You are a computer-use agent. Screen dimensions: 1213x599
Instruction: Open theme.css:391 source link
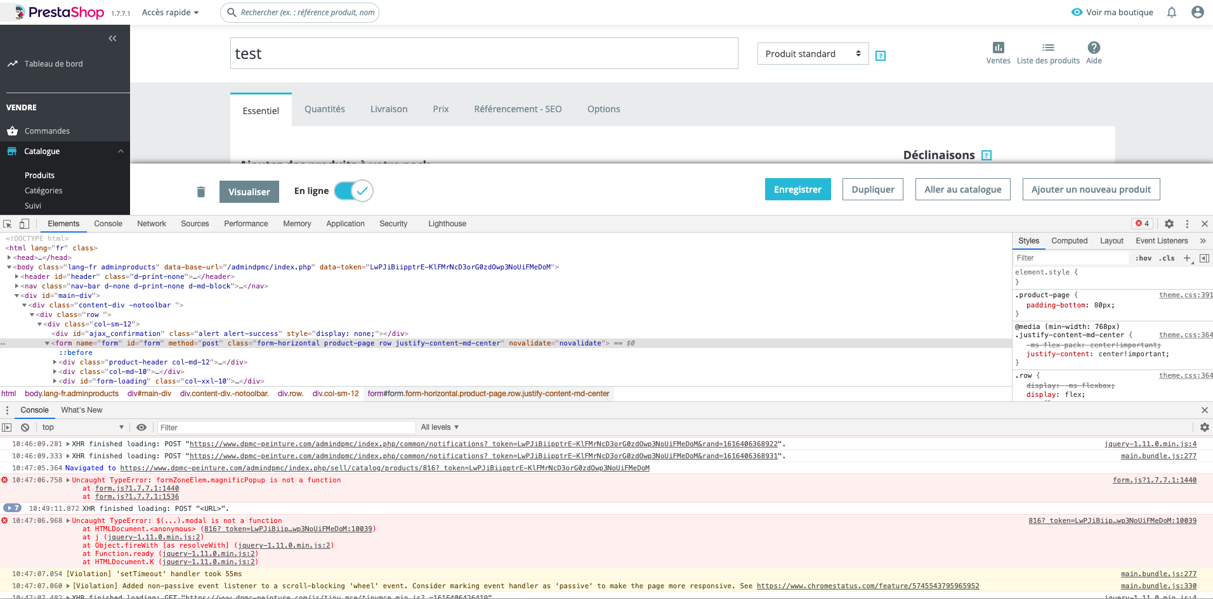tap(1186, 295)
